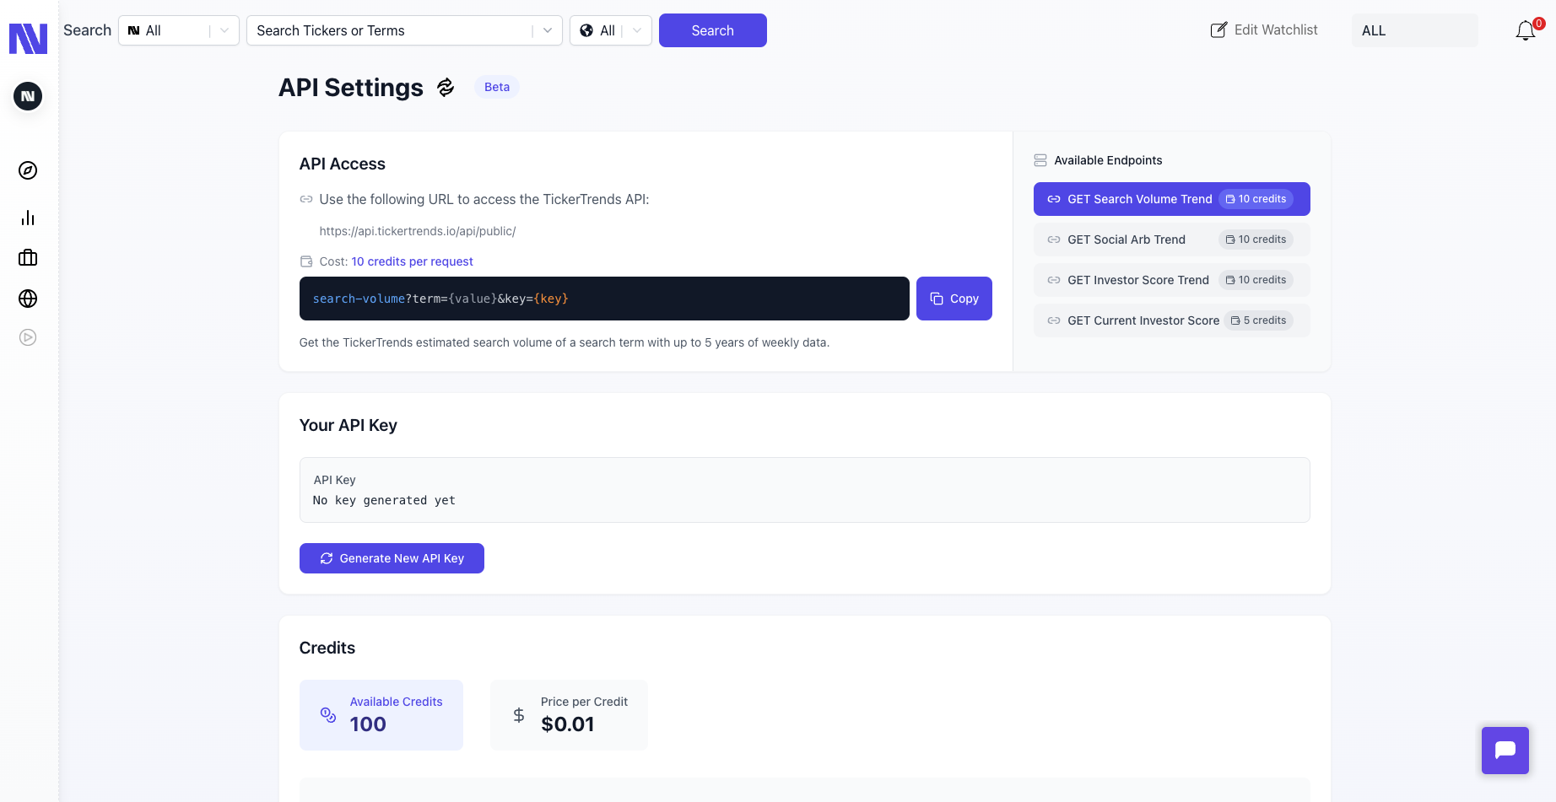Viewport: 1556px width, 802px height.
Task: Click the 10 credits per request link
Action: 412,261
